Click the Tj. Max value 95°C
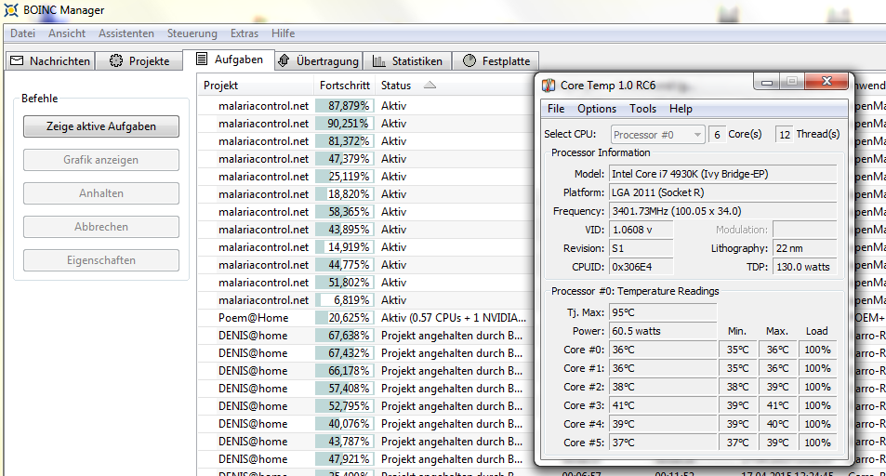This screenshot has height=476, width=886. click(x=663, y=312)
